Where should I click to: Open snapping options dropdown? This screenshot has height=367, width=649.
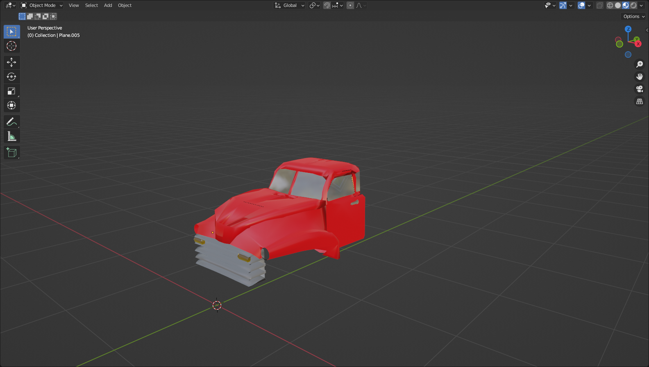(338, 5)
